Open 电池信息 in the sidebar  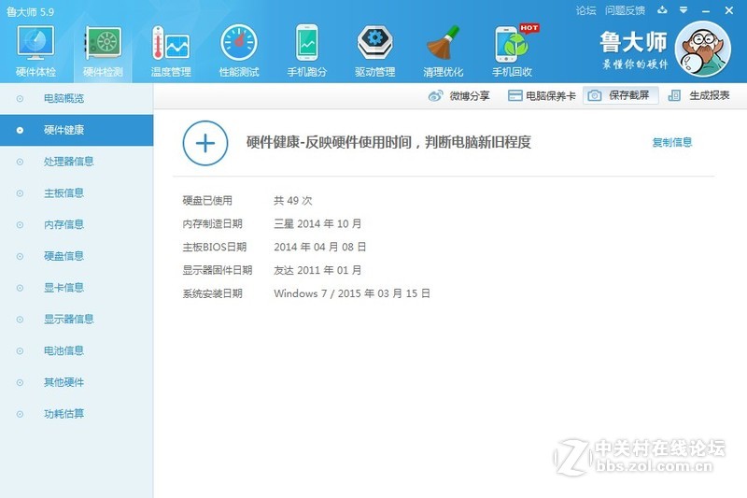(x=77, y=350)
